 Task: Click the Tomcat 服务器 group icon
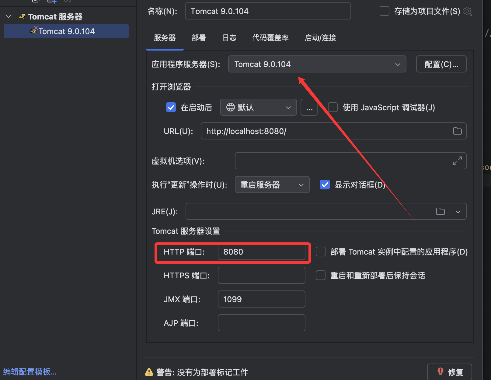click(x=21, y=16)
